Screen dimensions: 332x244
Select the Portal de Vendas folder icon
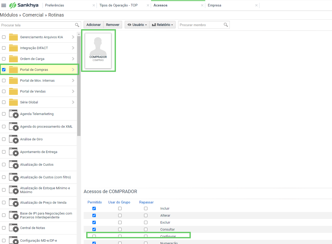coord(13,91)
